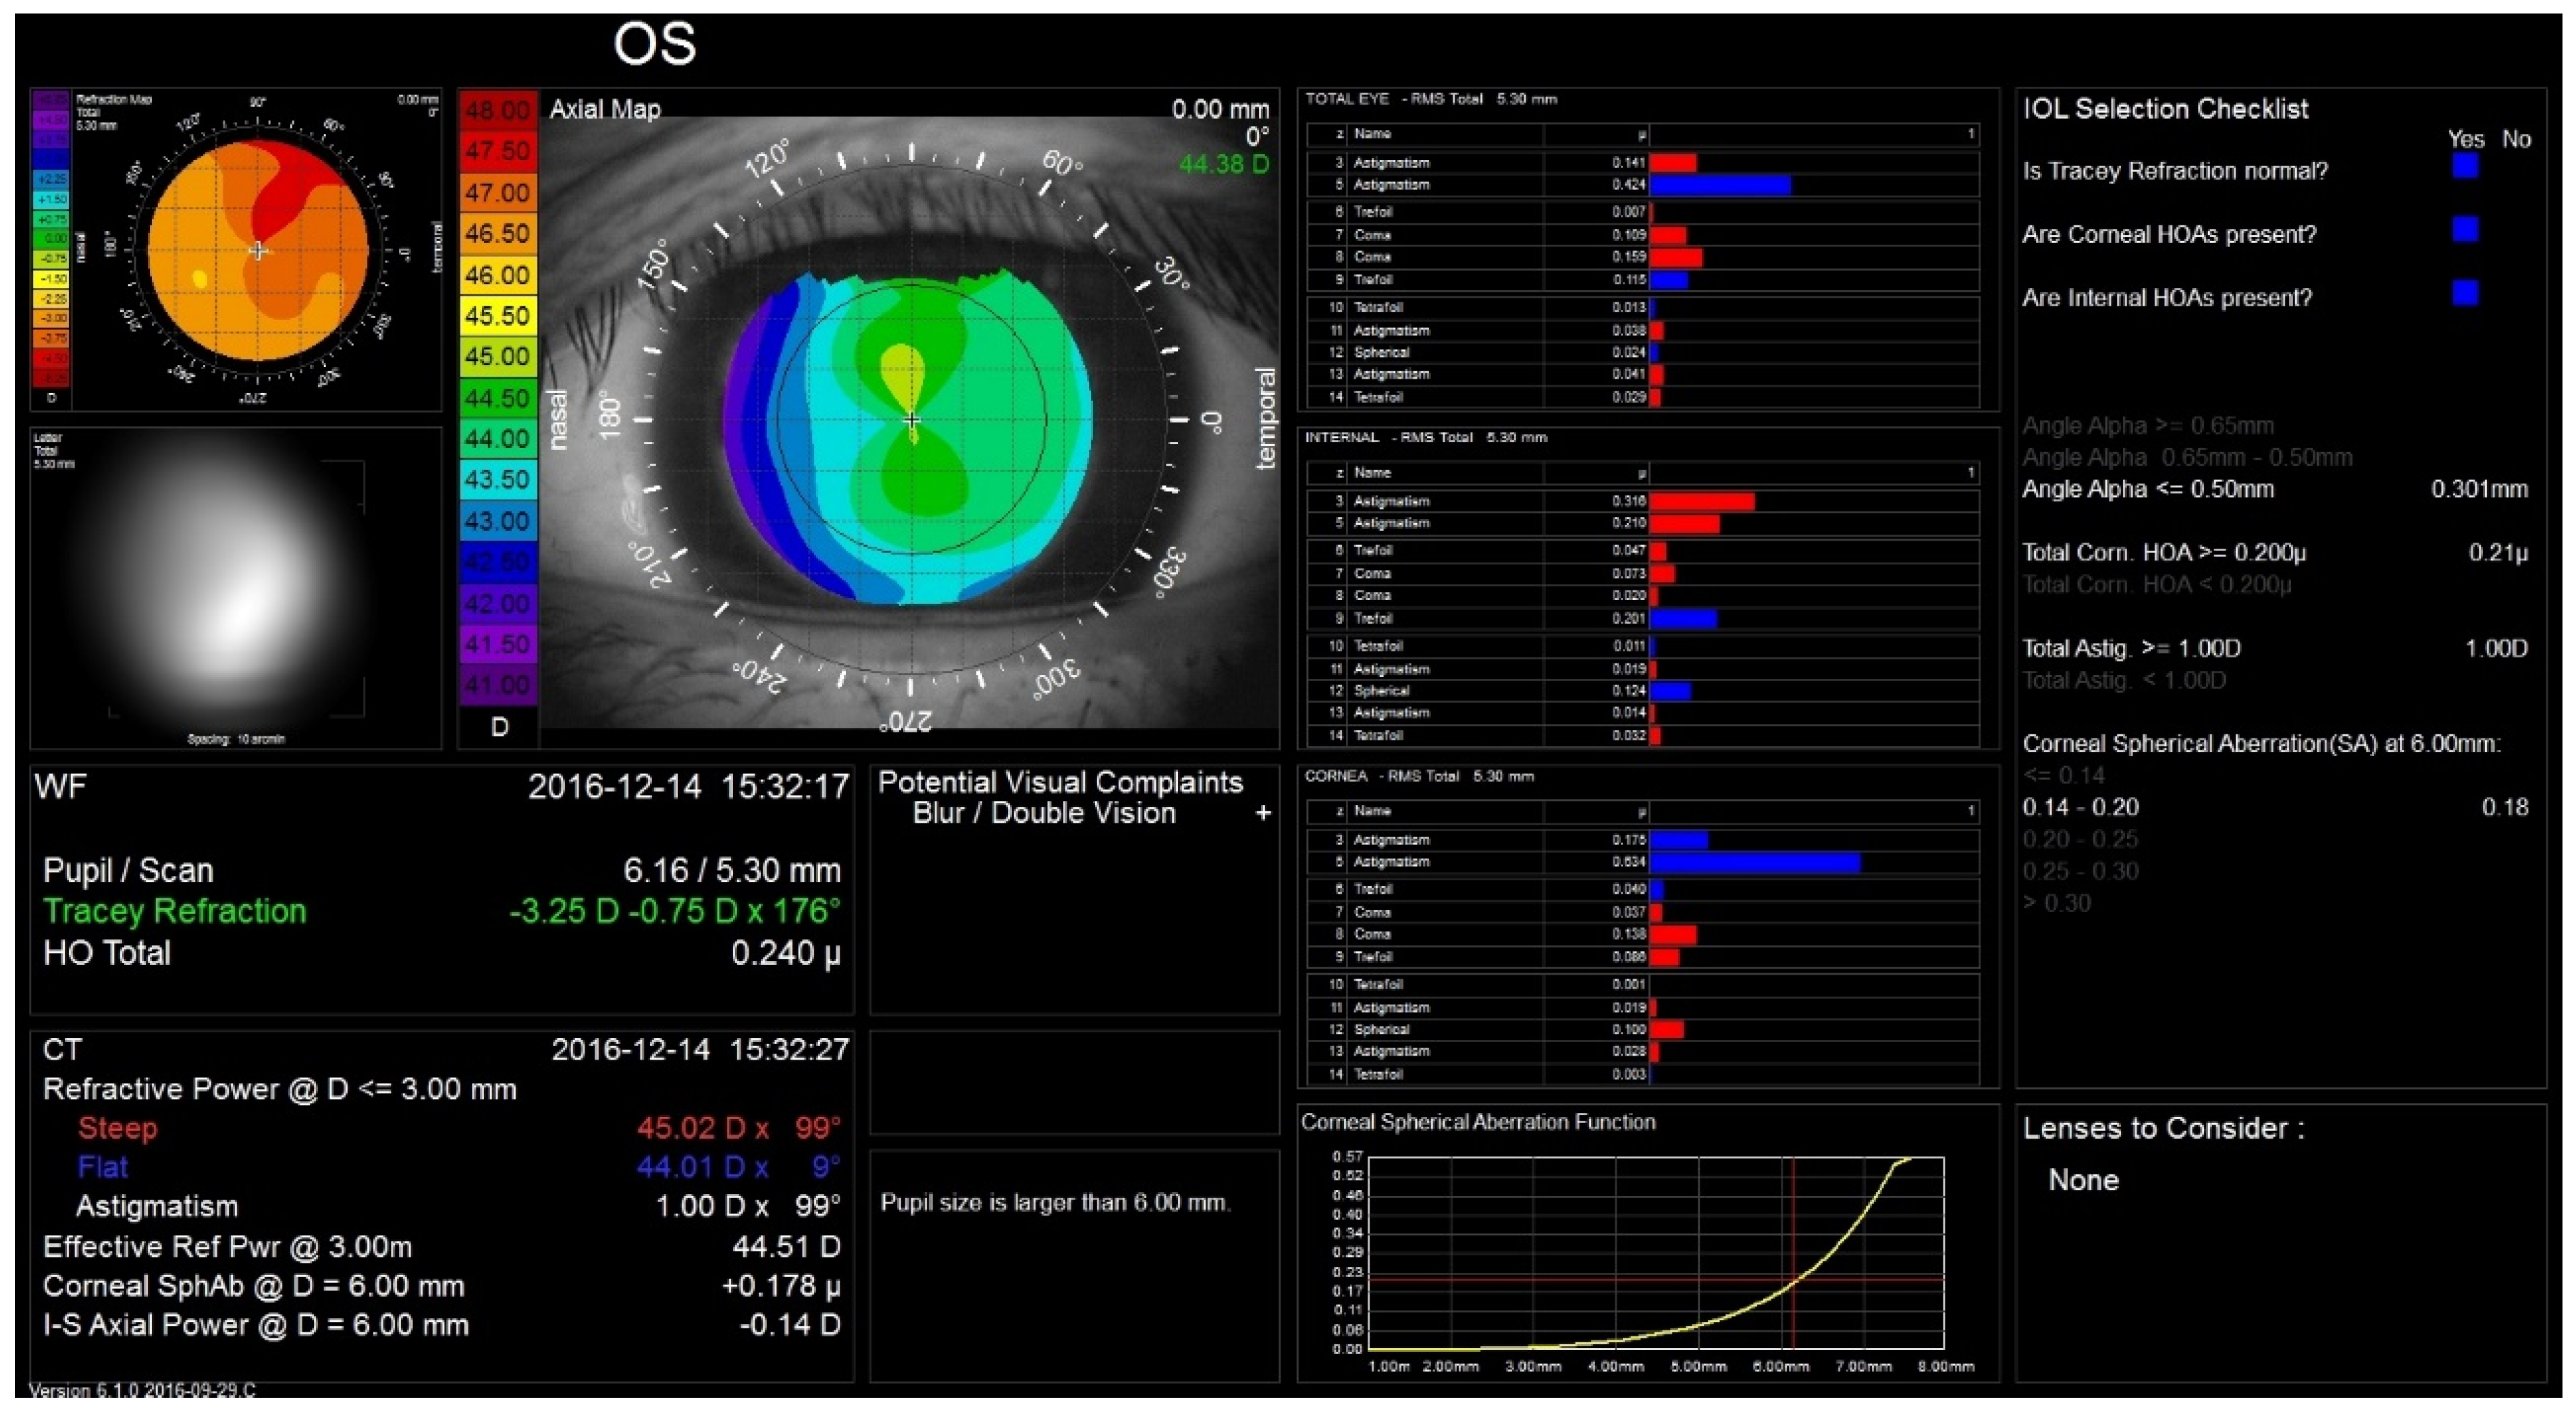The image size is (2576, 1414).
Task: Expand Blur / Double Vision plus sign
Action: 1263,813
